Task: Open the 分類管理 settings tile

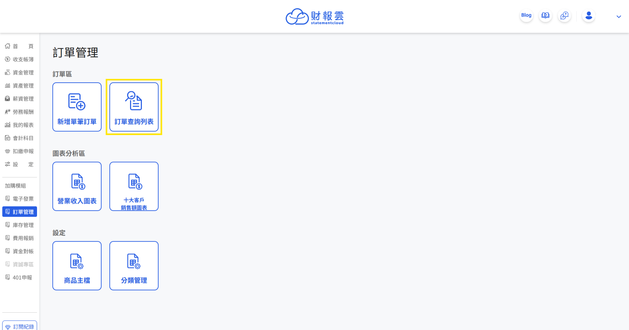Action: (x=134, y=266)
